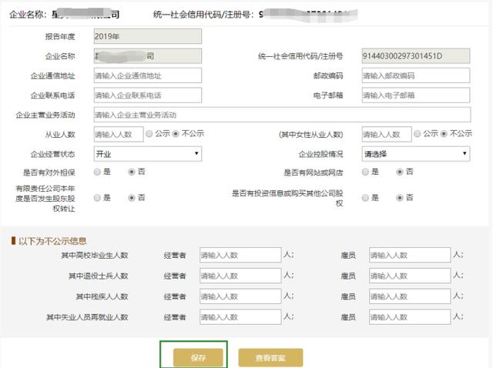493x368 pixels.
Task: Focus the 从业人数 input field
Action: click(x=119, y=135)
